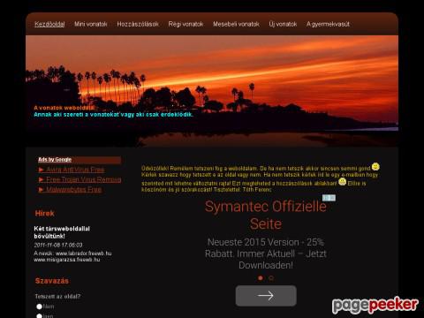Select the first carousel dot in the ad

coord(261,278)
